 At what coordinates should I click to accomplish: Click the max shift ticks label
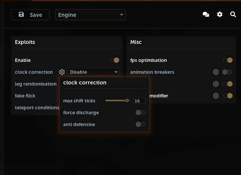click(79, 100)
